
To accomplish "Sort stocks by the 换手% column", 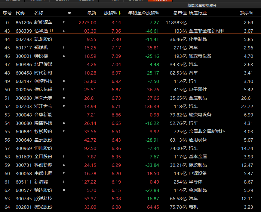I will click(x=247, y=13).
